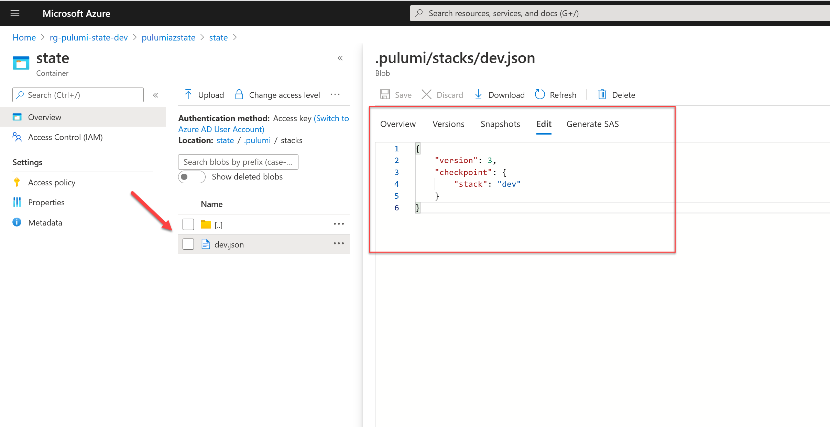Click the Download arrow icon
This screenshot has width=830, height=427.
[478, 94]
